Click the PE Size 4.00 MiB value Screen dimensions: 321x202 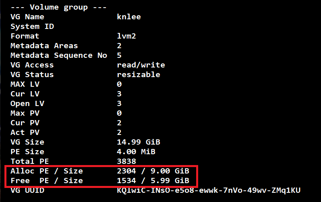click(136, 152)
